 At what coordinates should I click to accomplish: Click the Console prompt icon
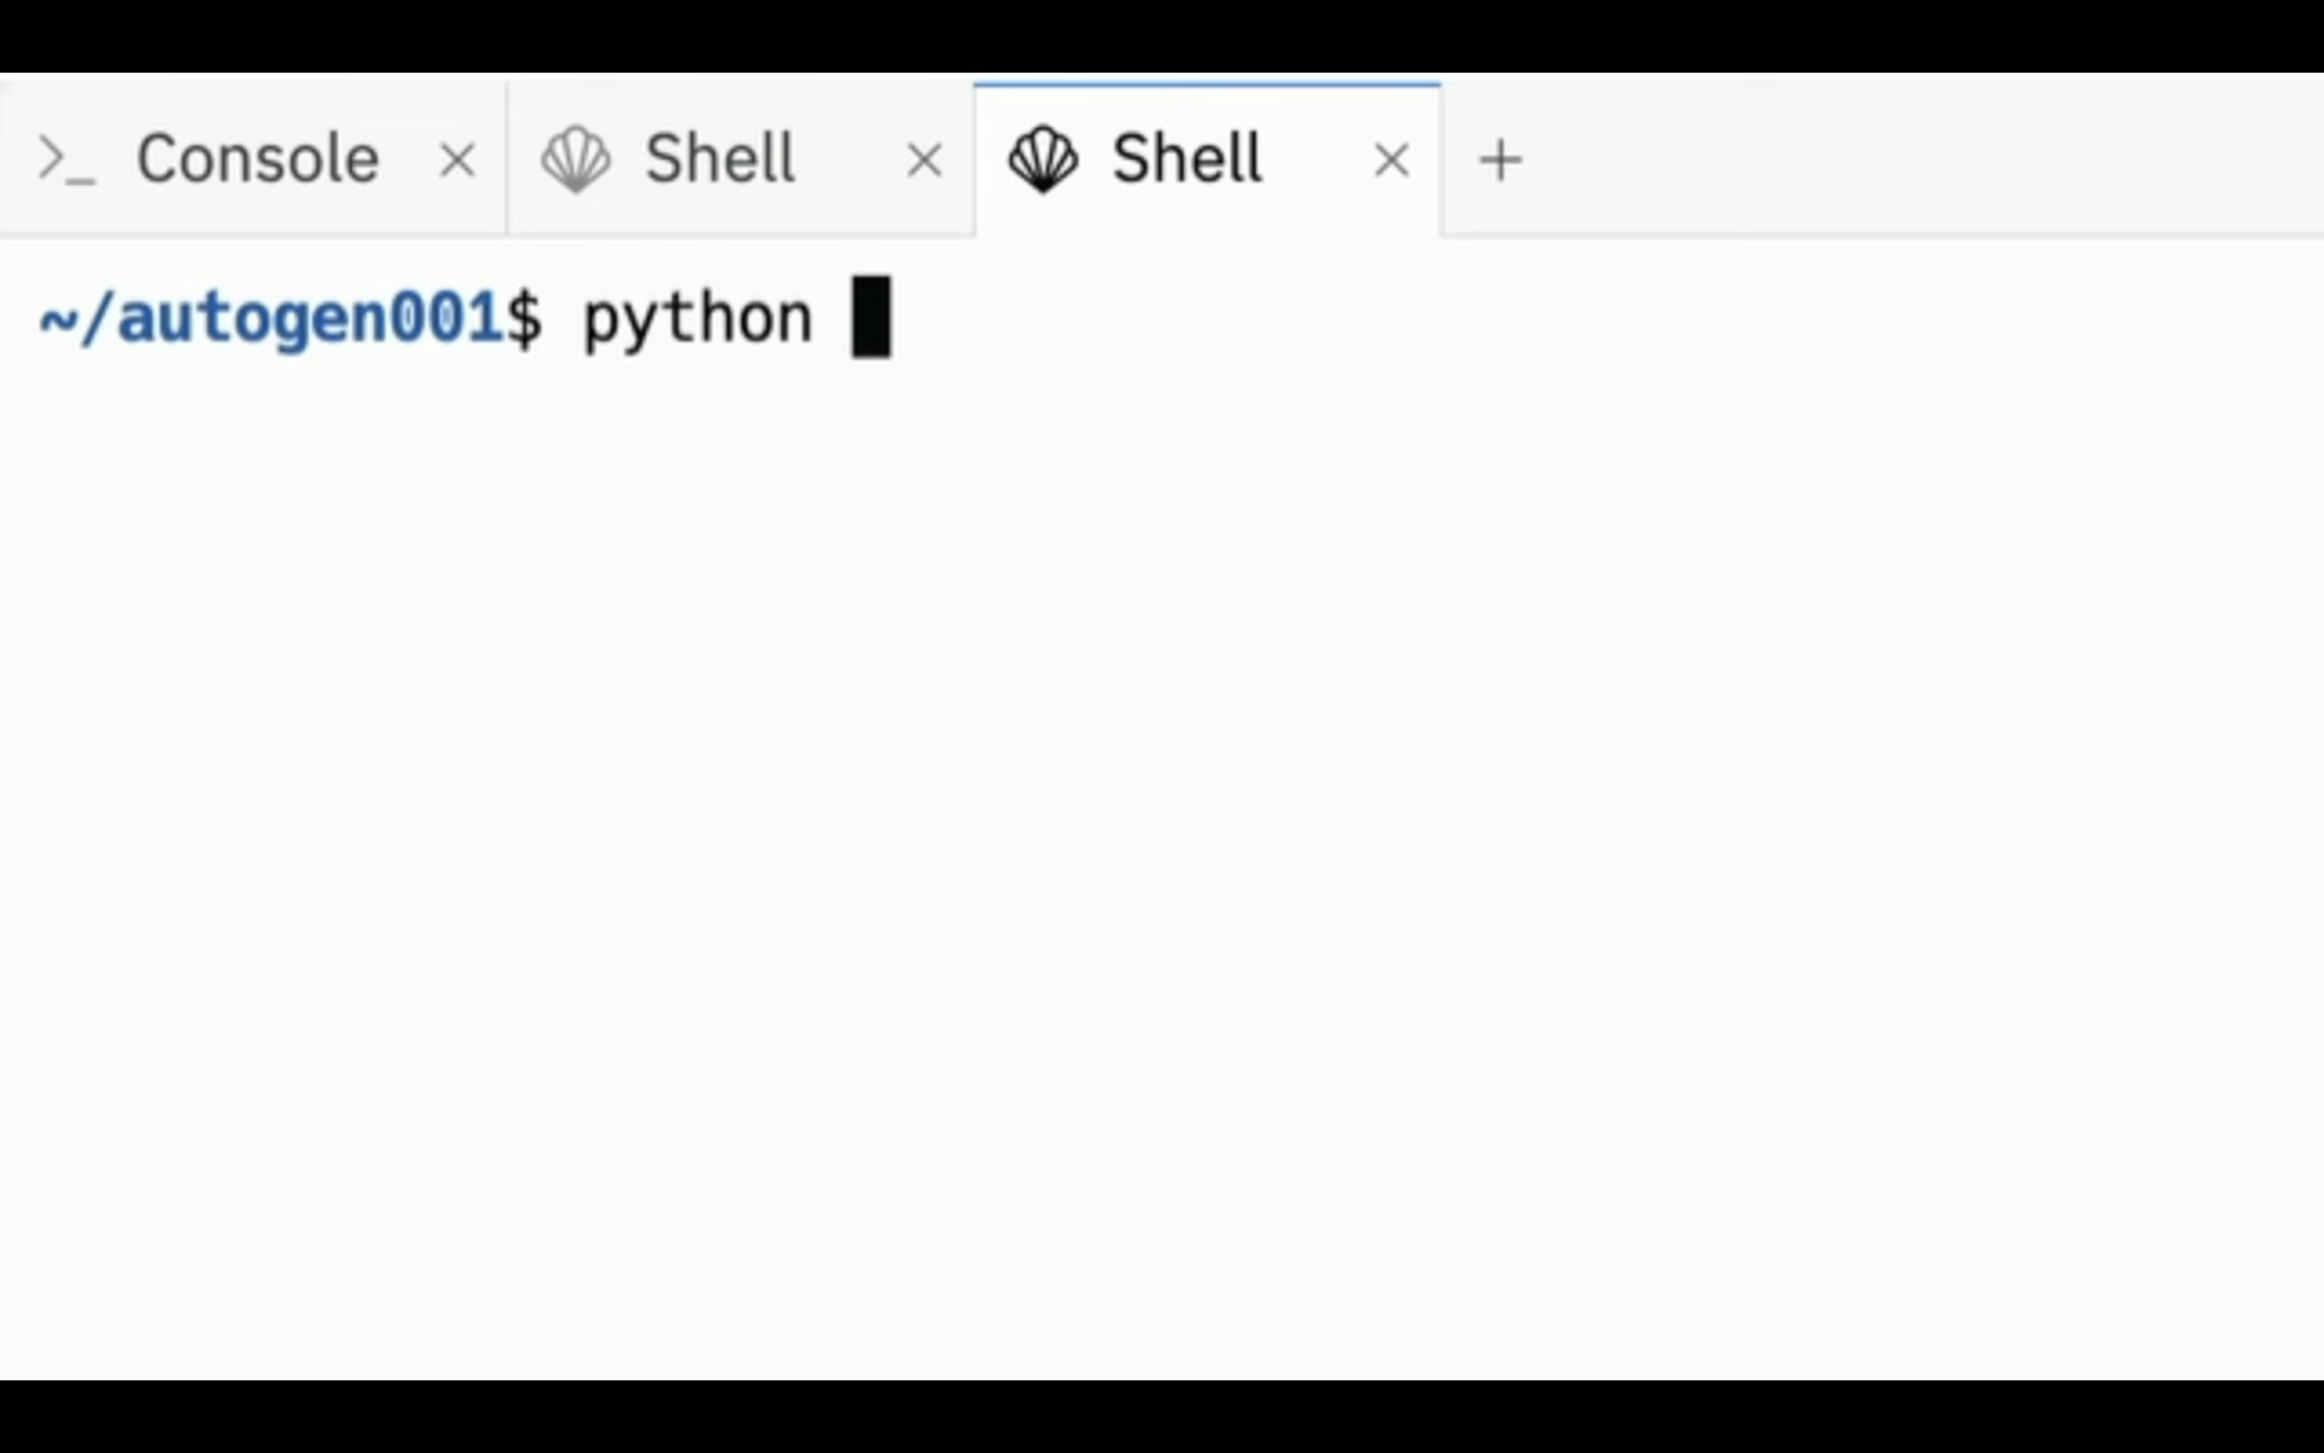[66, 160]
